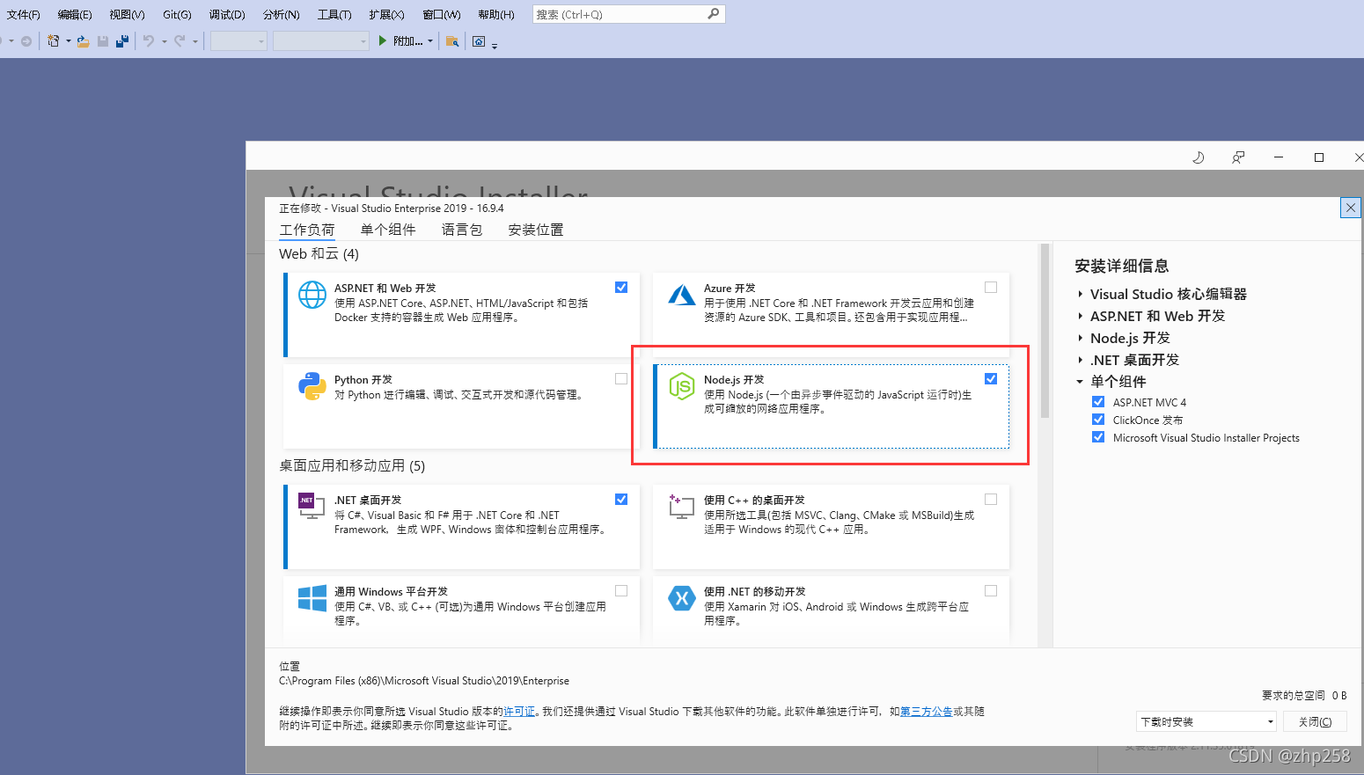
Task: Close the modify dialog with X icon
Action: [x=1351, y=208]
